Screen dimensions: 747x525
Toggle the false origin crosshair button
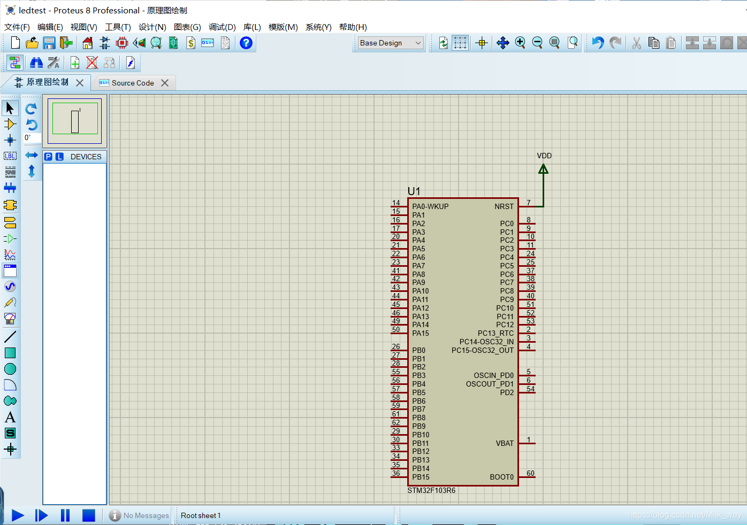[482, 43]
